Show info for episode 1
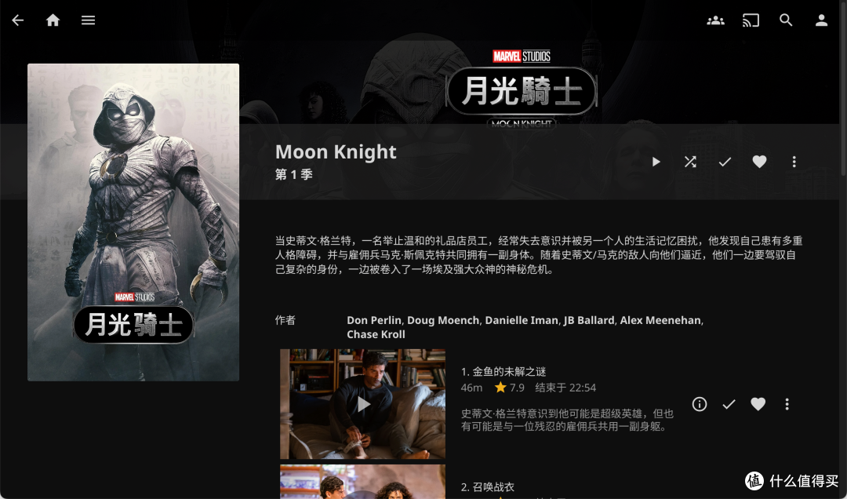Image resolution: width=847 pixels, height=499 pixels. pyautogui.click(x=700, y=404)
